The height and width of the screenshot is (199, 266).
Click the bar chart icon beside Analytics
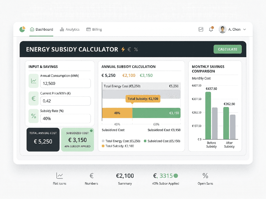pos(62,29)
